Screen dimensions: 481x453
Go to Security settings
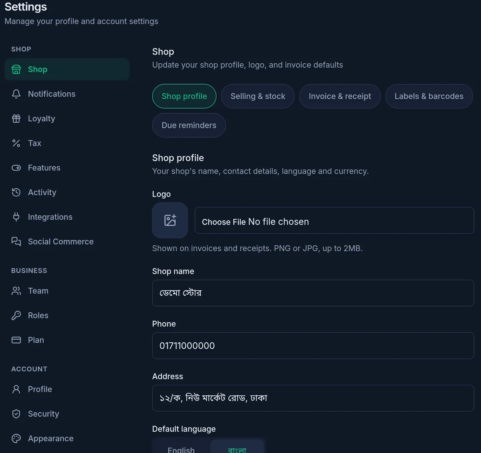click(67, 414)
